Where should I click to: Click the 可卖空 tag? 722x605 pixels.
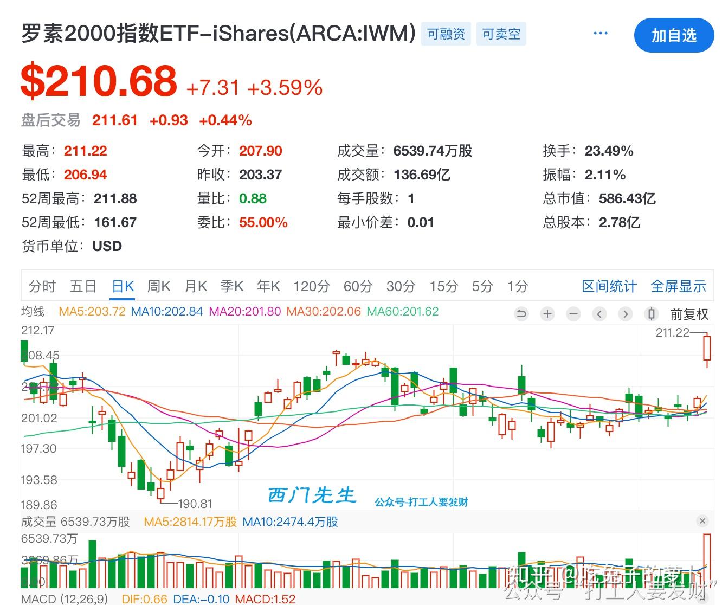(501, 34)
